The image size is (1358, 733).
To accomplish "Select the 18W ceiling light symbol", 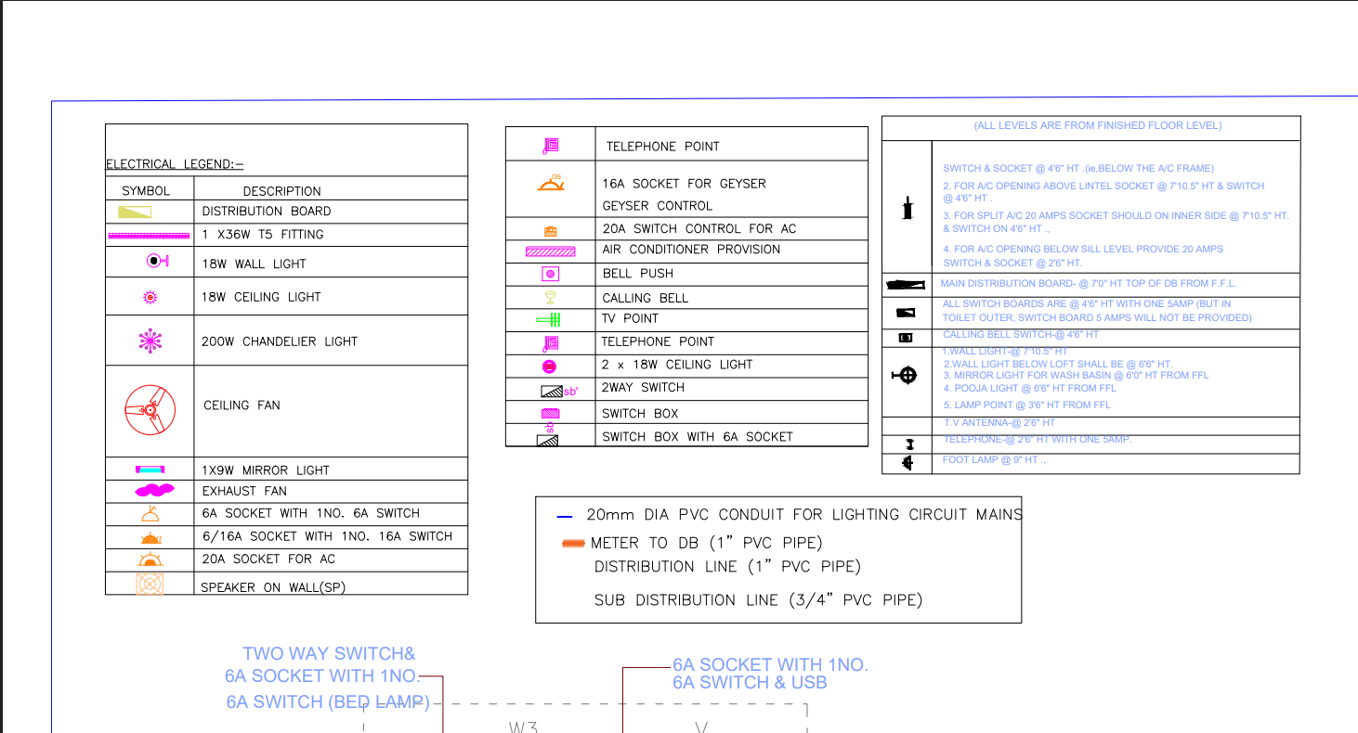I will click(x=149, y=297).
